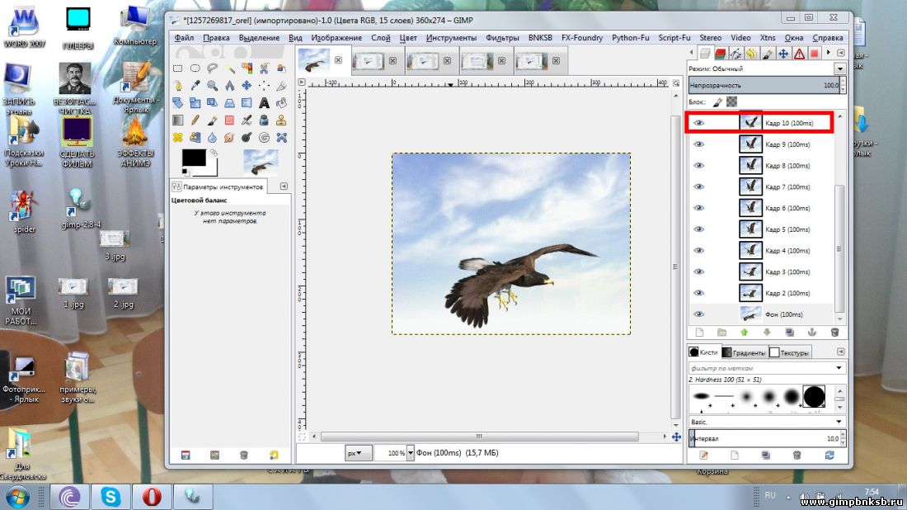The height and width of the screenshot is (510, 907).
Task: Select the Text tool in toolbox
Action: pos(264,103)
